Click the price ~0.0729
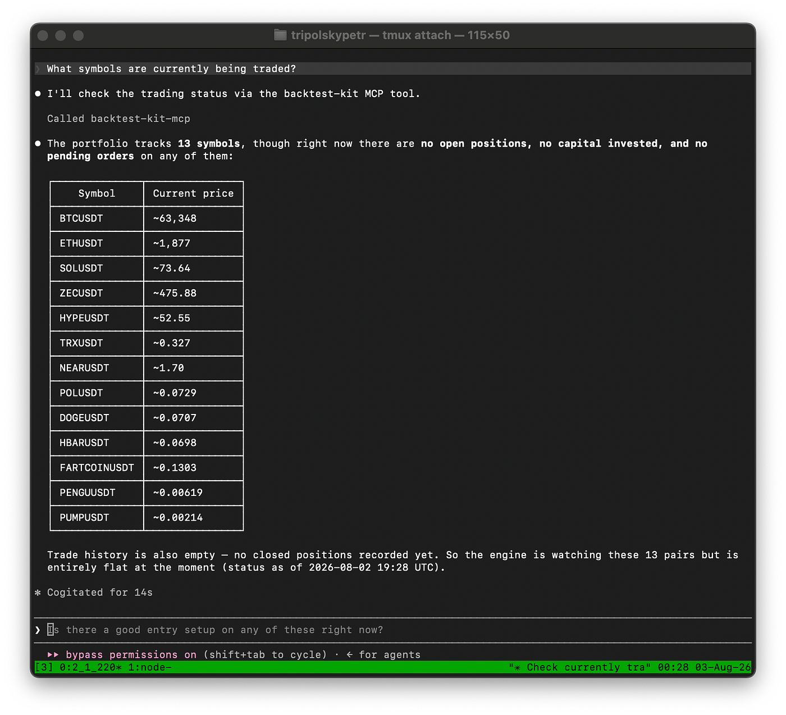Image resolution: width=786 pixels, height=715 pixels. click(175, 393)
